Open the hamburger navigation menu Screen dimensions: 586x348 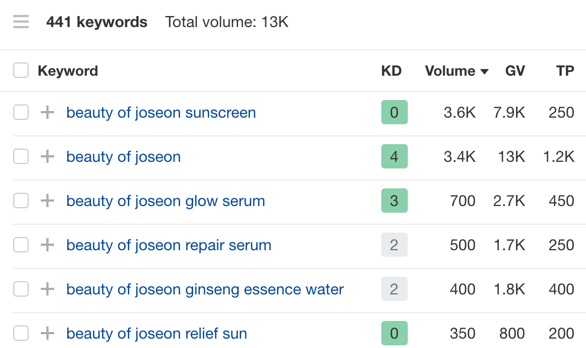click(20, 22)
